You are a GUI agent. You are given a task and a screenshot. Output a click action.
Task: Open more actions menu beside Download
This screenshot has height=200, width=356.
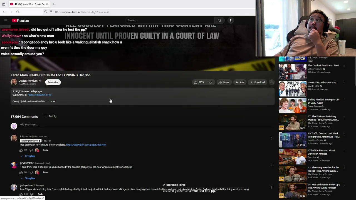coord(272,82)
